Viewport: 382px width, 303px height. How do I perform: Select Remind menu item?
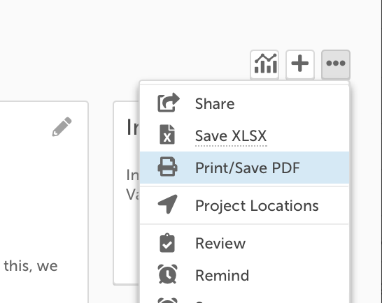pos(245,275)
